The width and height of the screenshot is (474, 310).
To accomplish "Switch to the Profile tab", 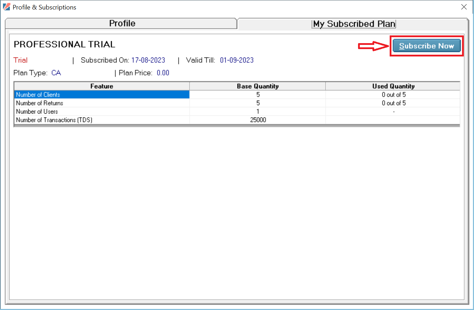I will point(122,23).
